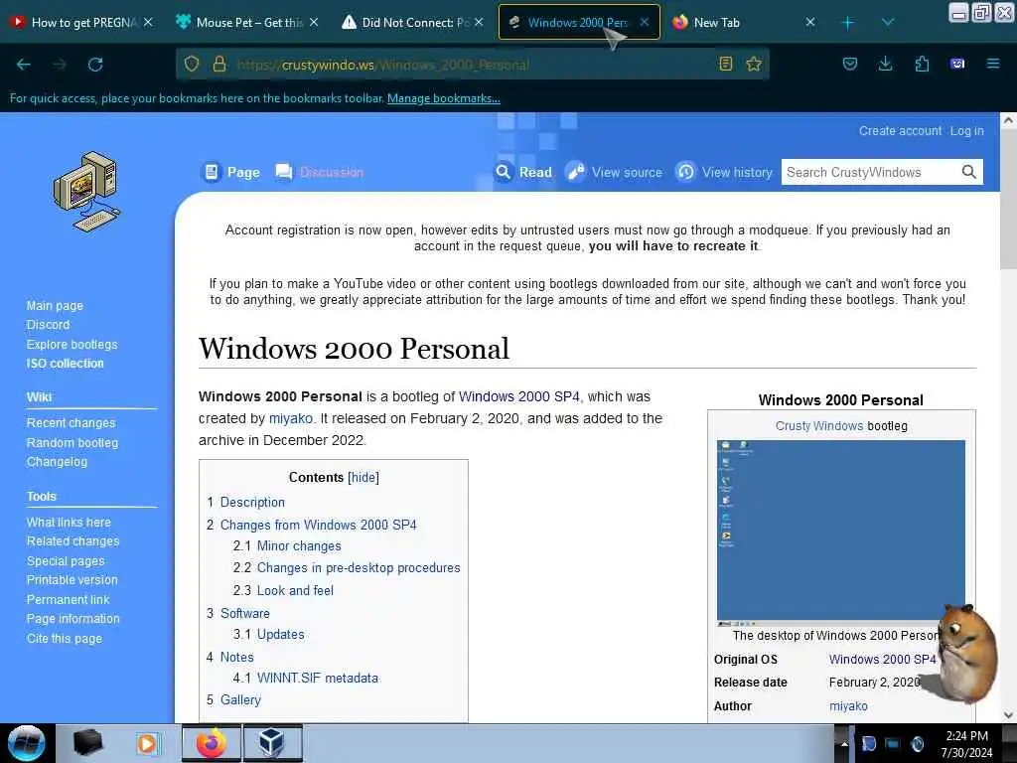Jump to Gallery section
The image size is (1017, 763).
(x=240, y=700)
